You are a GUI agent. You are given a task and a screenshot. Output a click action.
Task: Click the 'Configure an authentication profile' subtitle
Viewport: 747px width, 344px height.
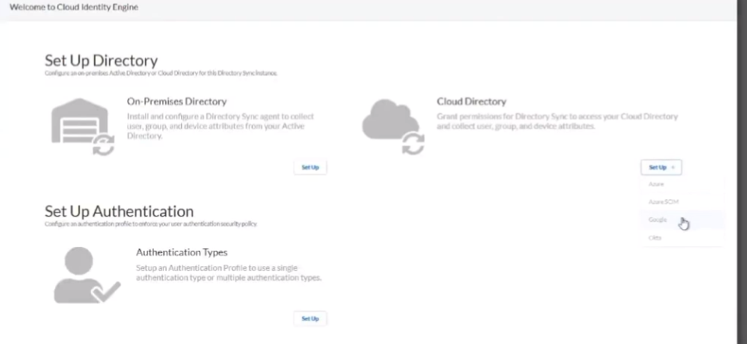pos(151,224)
